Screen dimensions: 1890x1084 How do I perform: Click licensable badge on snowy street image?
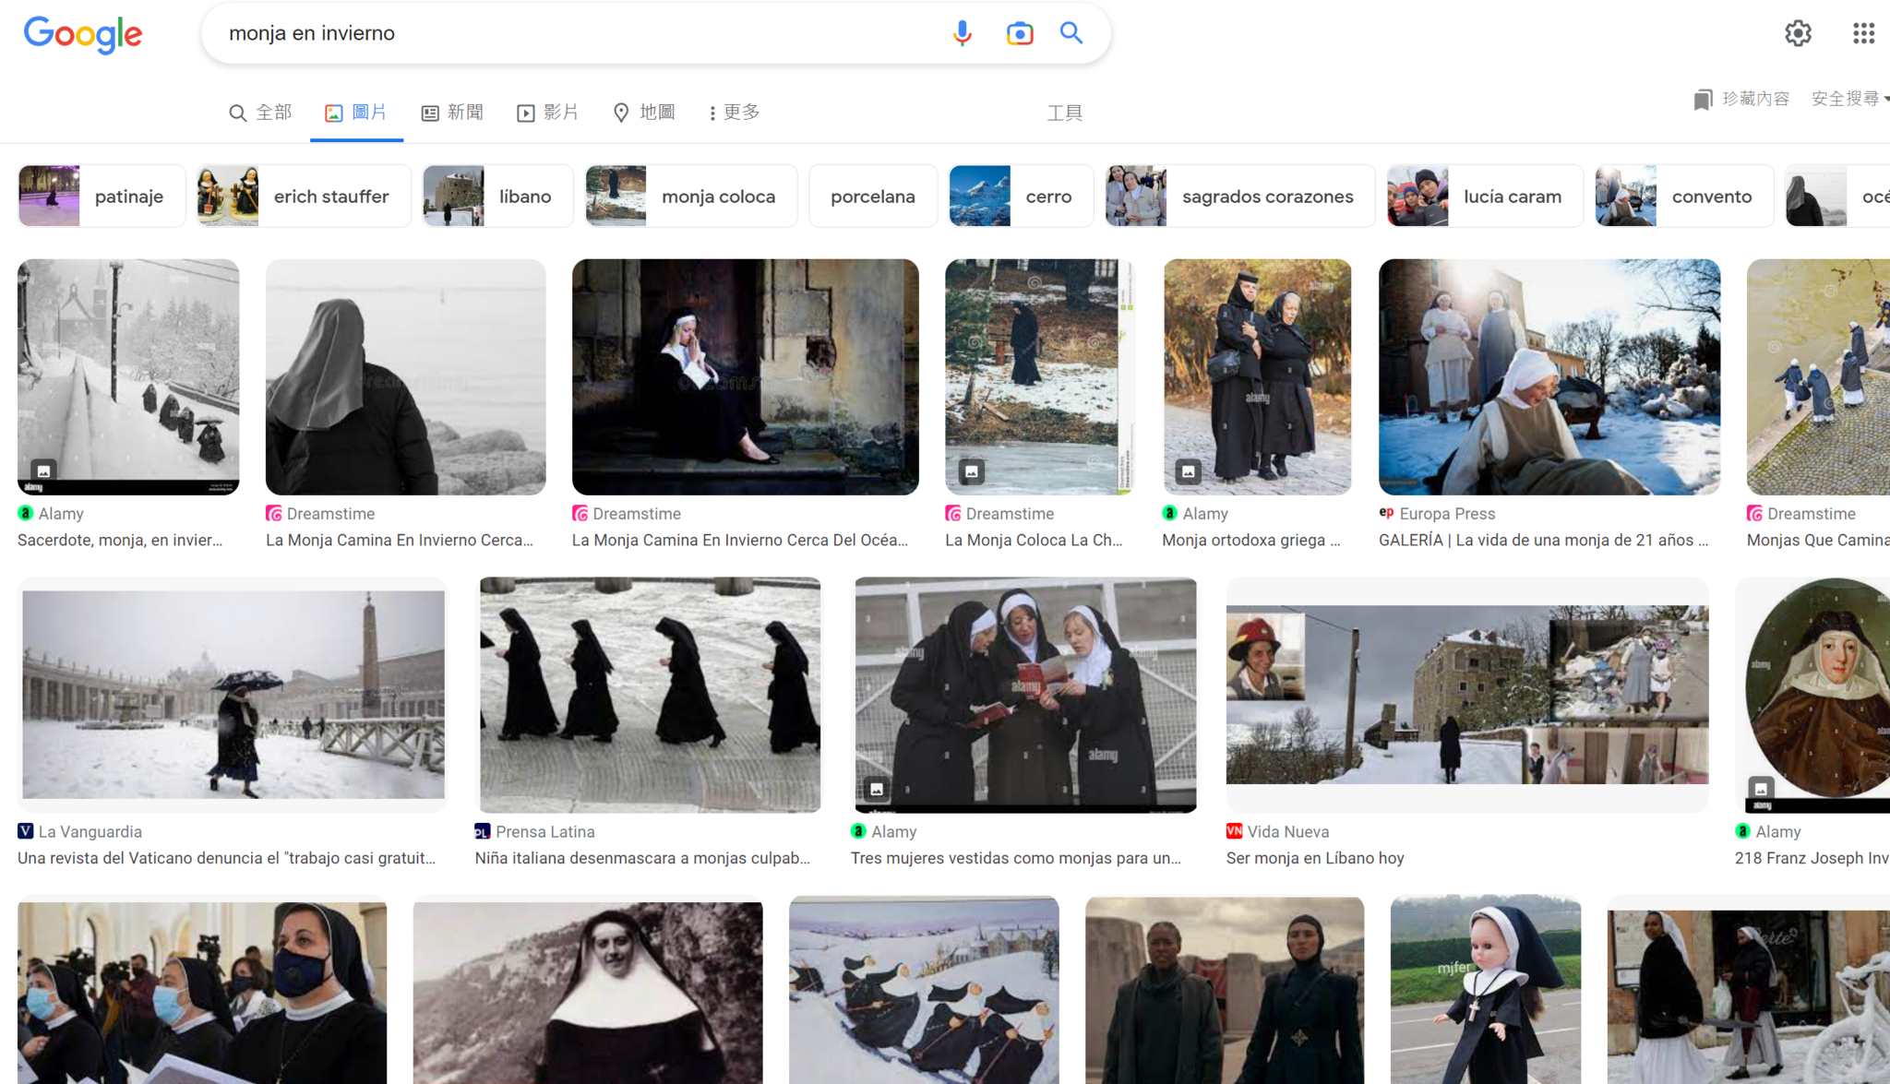tap(43, 471)
